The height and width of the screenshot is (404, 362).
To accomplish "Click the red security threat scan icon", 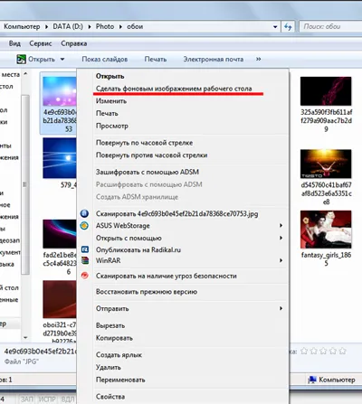I will click(85, 276).
